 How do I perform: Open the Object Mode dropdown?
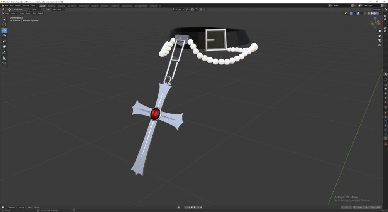(10, 13)
